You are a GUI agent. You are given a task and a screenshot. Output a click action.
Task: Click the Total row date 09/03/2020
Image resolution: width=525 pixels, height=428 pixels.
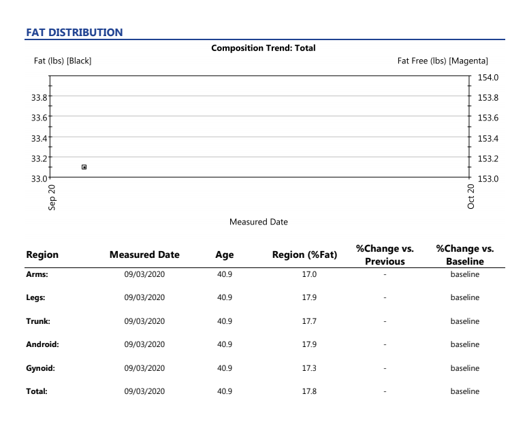[144, 391]
